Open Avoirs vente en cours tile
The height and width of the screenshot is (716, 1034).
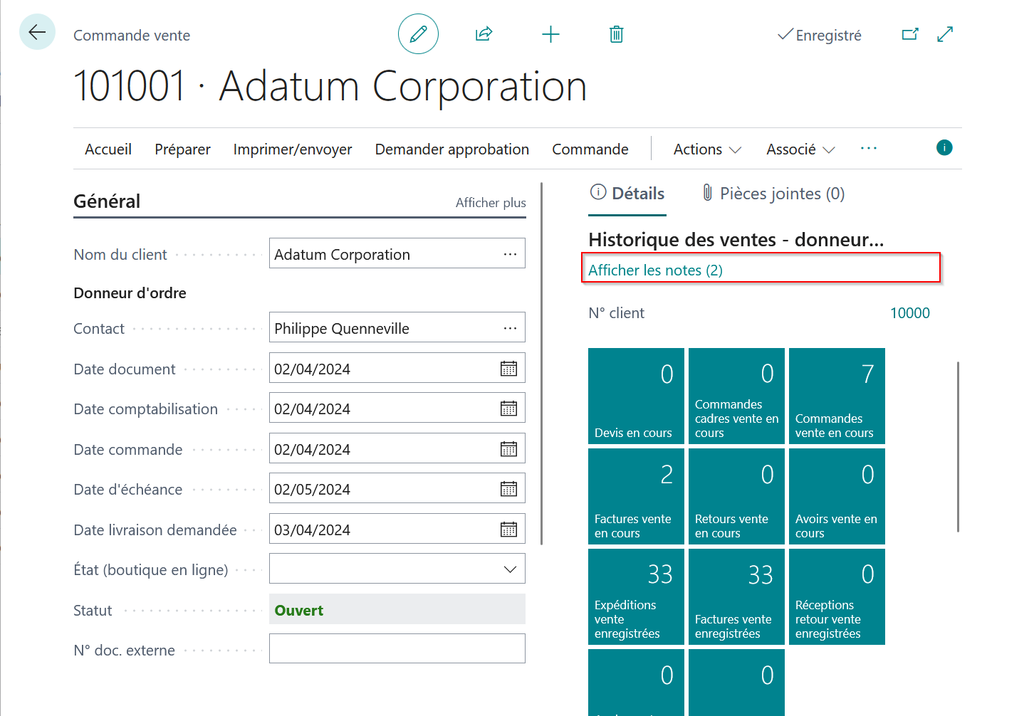point(837,496)
